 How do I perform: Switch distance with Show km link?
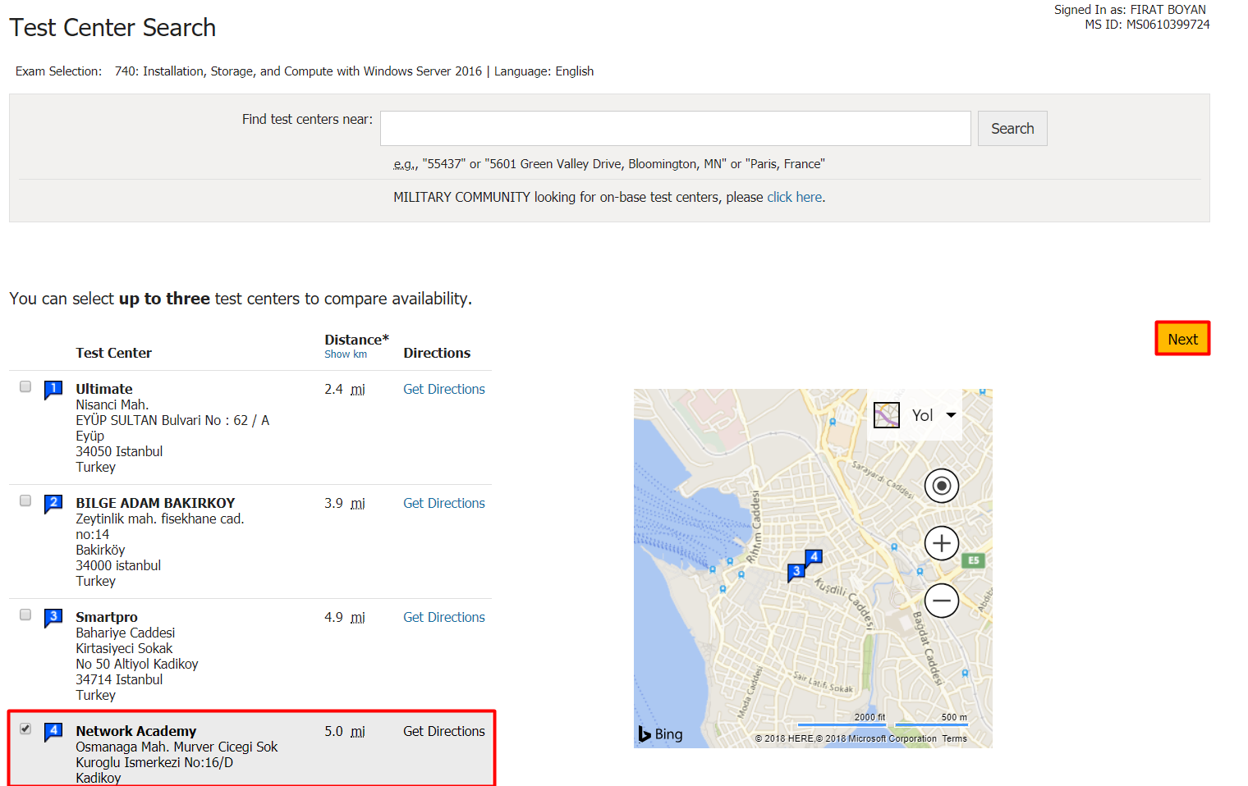coord(346,354)
